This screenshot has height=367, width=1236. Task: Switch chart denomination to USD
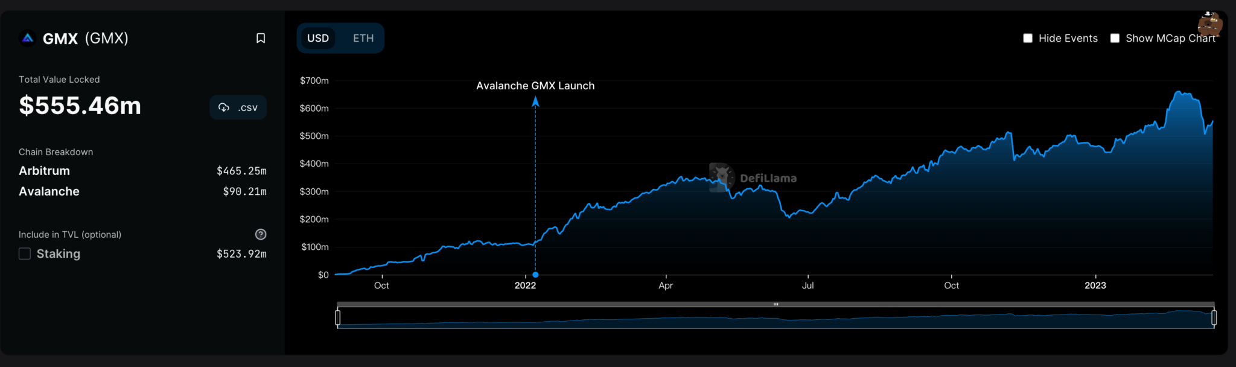(318, 38)
